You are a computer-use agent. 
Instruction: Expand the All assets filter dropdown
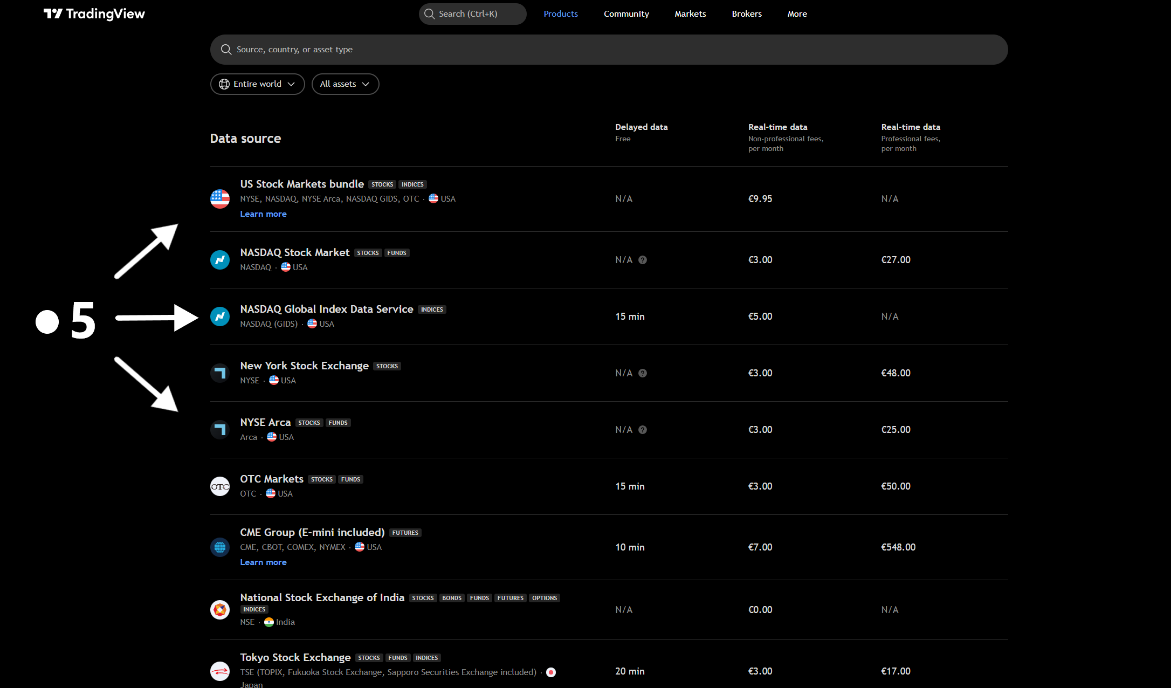[x=345, y=84]
